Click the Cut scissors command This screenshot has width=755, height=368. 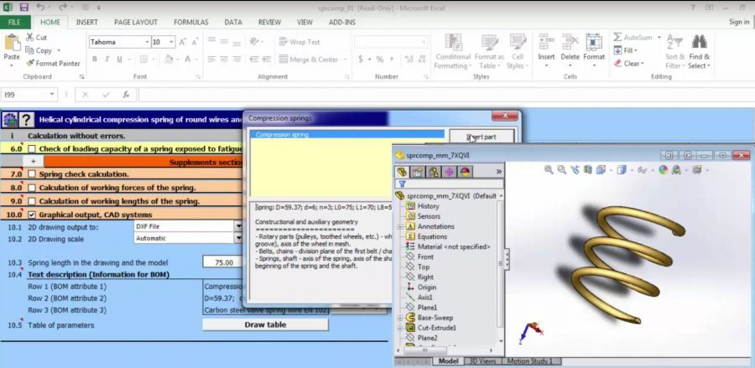[36, 37]
